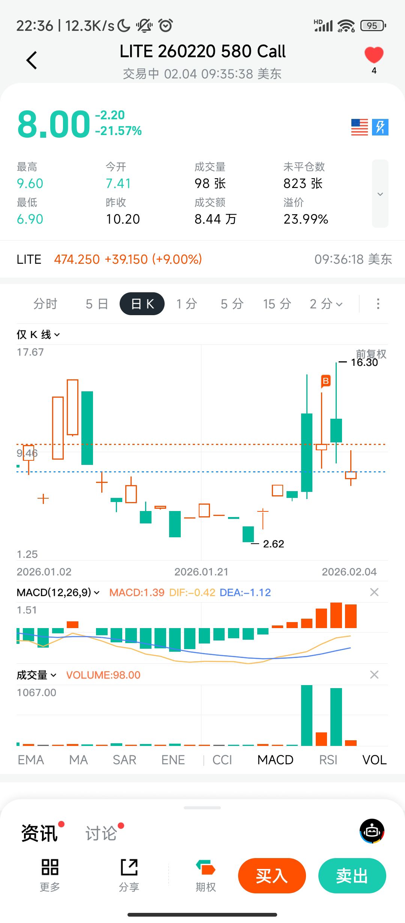Open the three-dot chart options menu
Image resolution: width=405 pixels, height=923 pixels.
point(378,304)
